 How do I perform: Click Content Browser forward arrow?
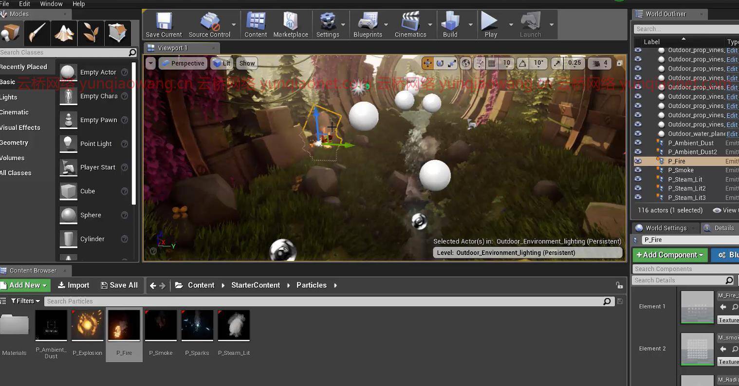pyautogui.click(x=163, y=286)
